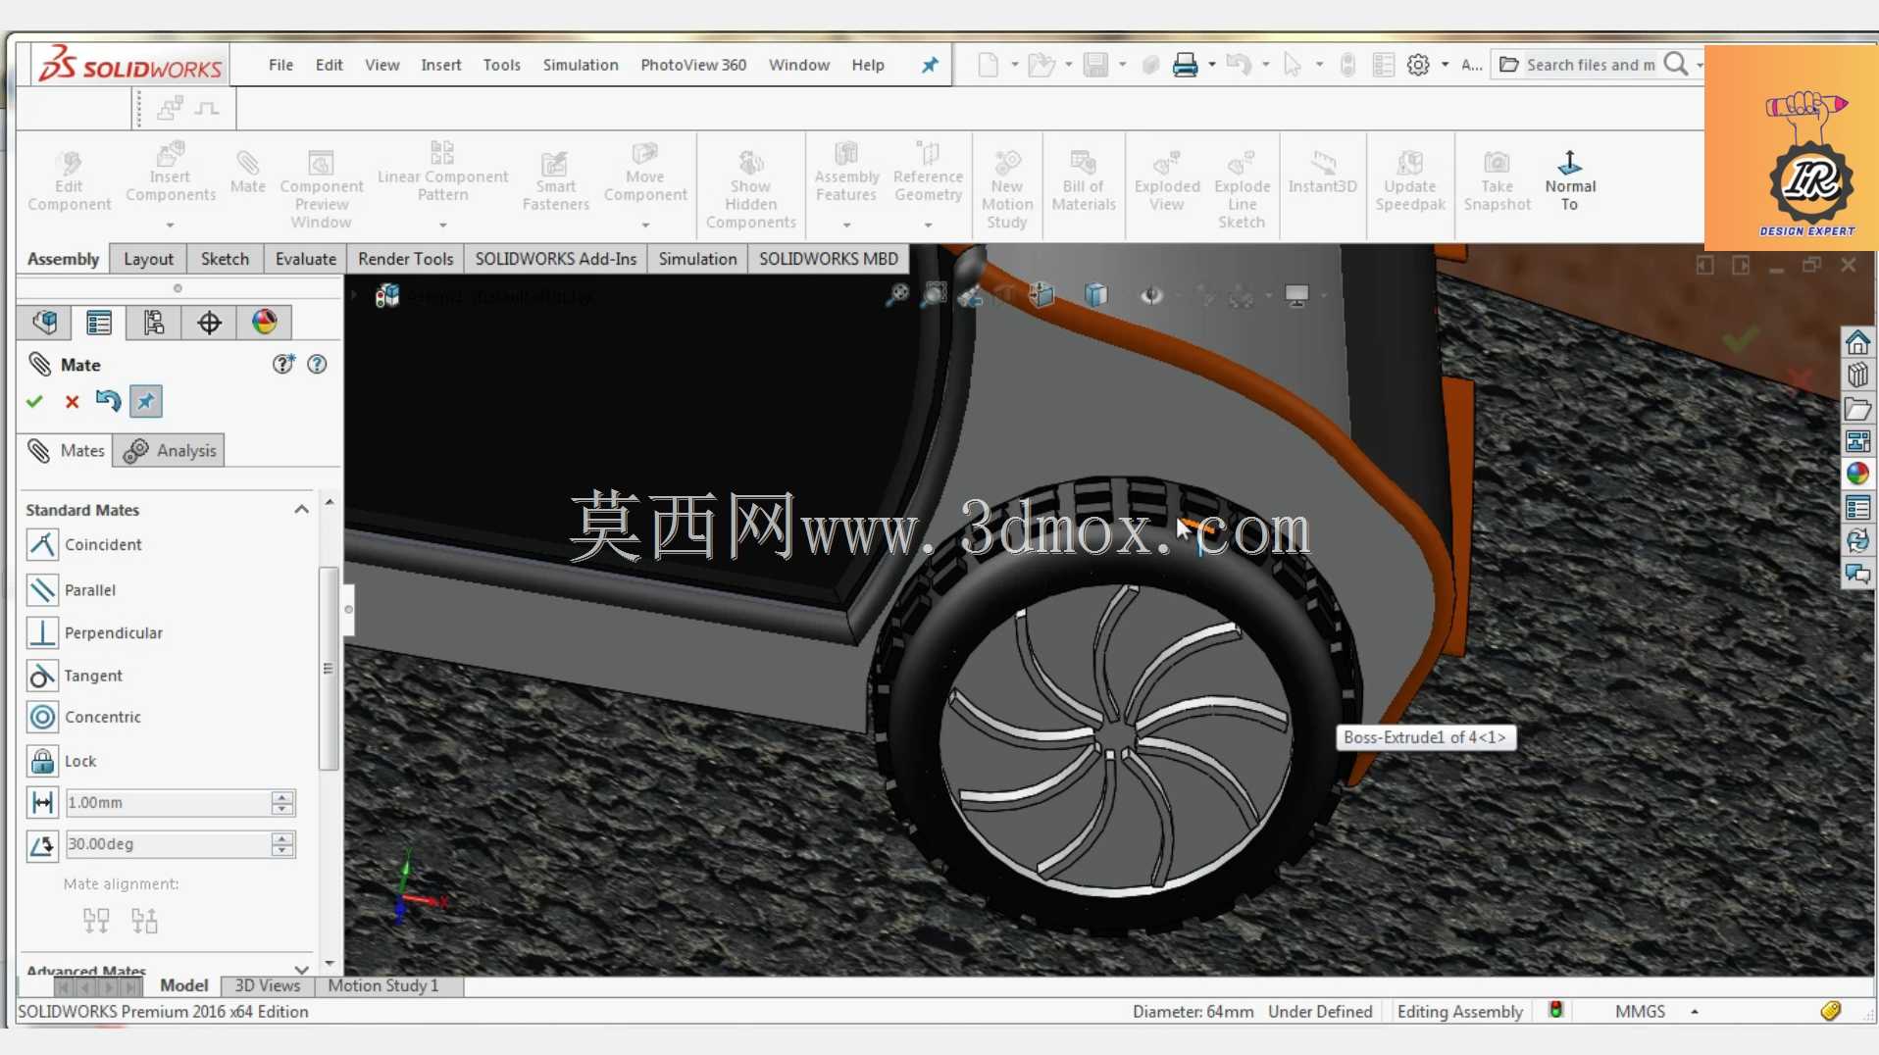Click the Edit Component button

point(69,179)
